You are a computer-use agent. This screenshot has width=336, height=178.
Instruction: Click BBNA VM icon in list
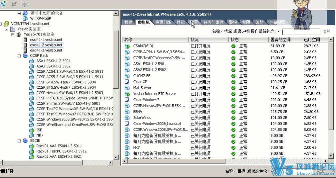point(127,112)
